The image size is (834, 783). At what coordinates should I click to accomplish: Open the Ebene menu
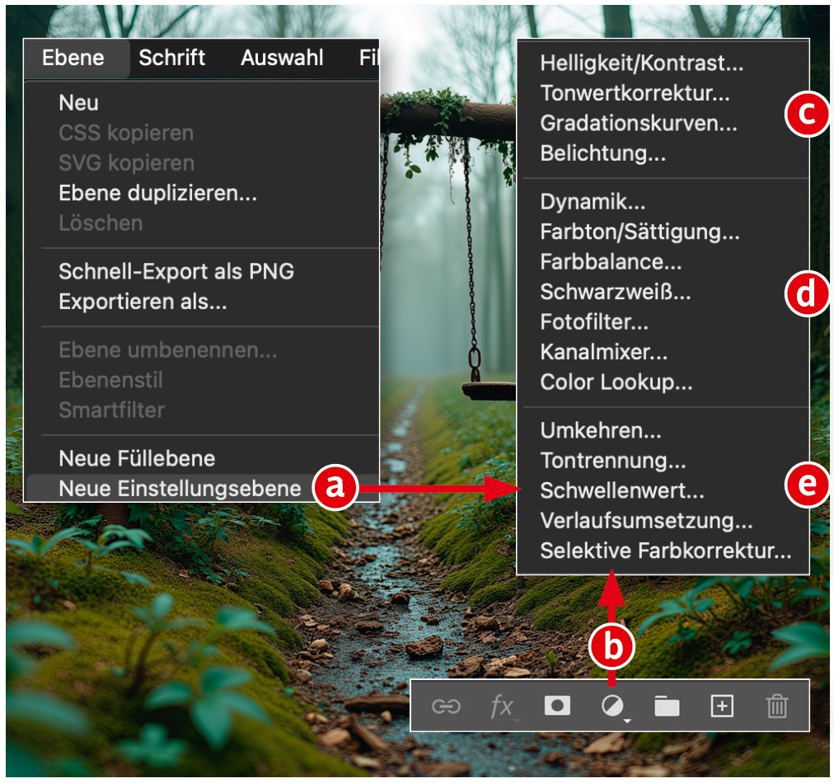[73, 58]
